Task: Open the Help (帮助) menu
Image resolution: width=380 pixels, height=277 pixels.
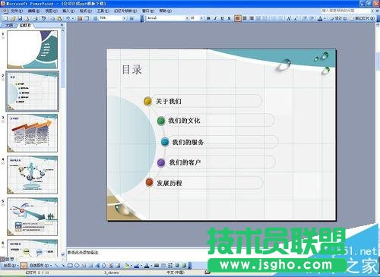Action: click(165, 11)
